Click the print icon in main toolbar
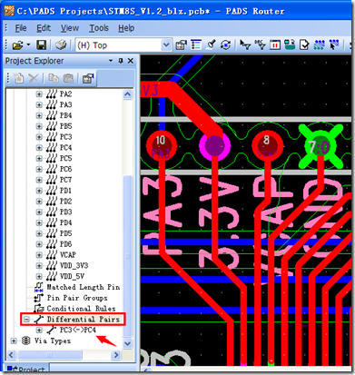355x375 pixels. 61,45
